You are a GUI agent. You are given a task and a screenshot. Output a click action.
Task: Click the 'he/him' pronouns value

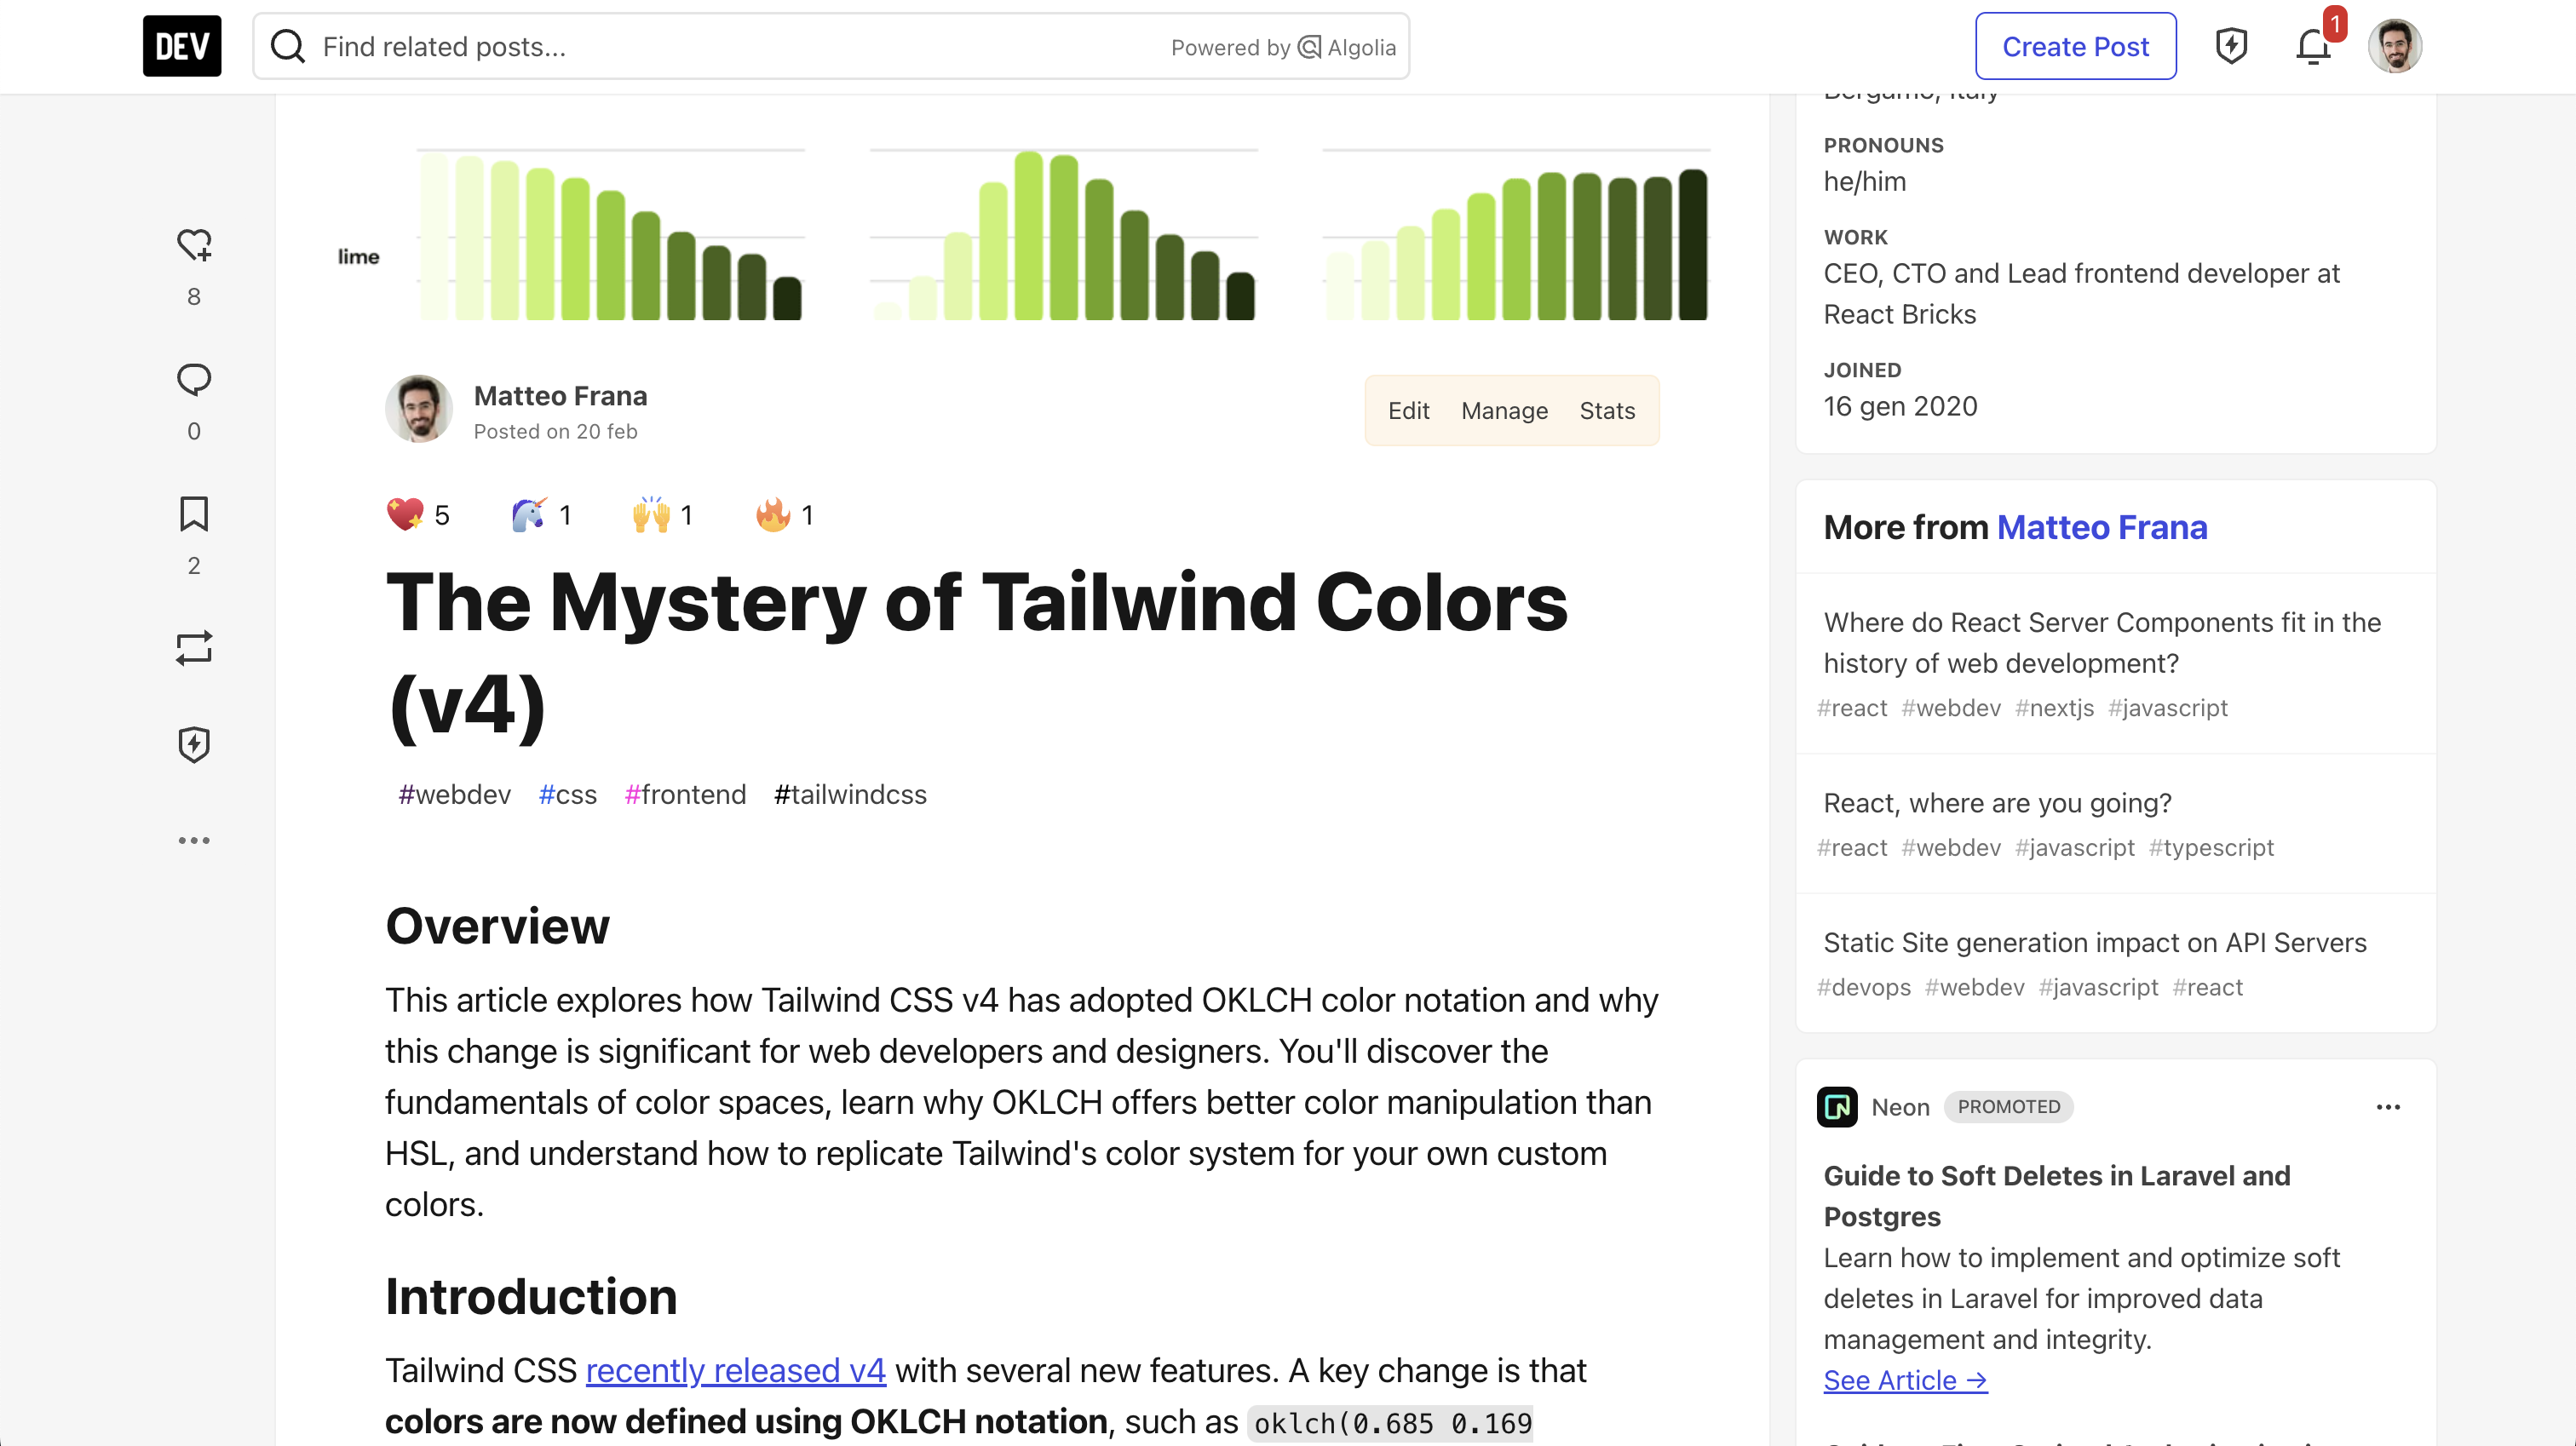point(1864,181)
